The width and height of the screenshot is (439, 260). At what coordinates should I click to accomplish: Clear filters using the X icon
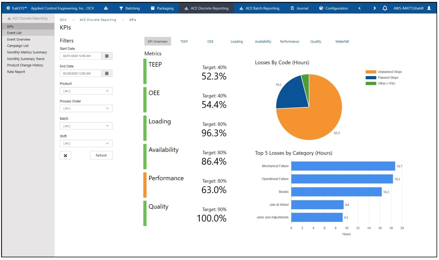click(x=66, y=155)
